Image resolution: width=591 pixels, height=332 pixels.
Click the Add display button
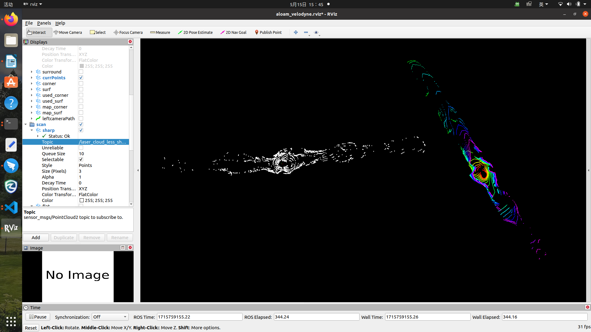(36, 238)
